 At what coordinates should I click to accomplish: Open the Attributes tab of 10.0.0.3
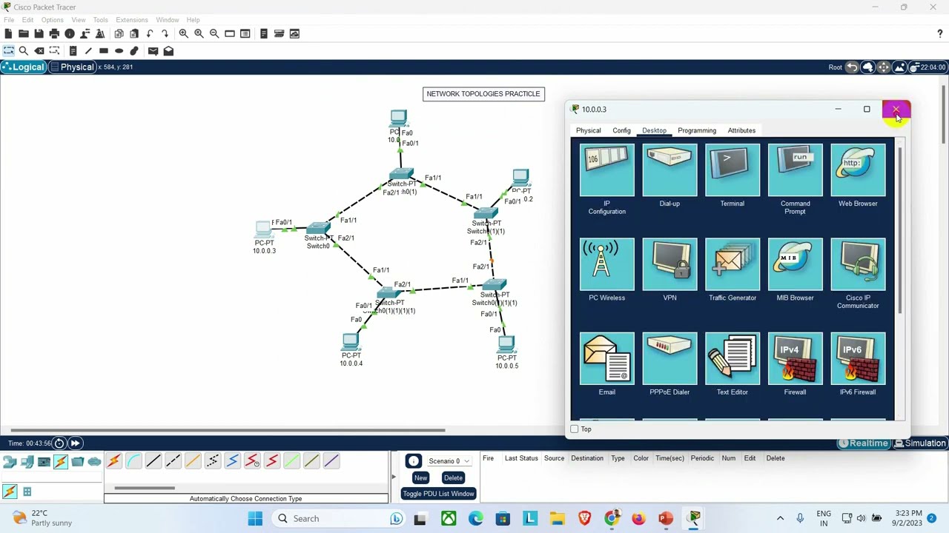point(741,130)
